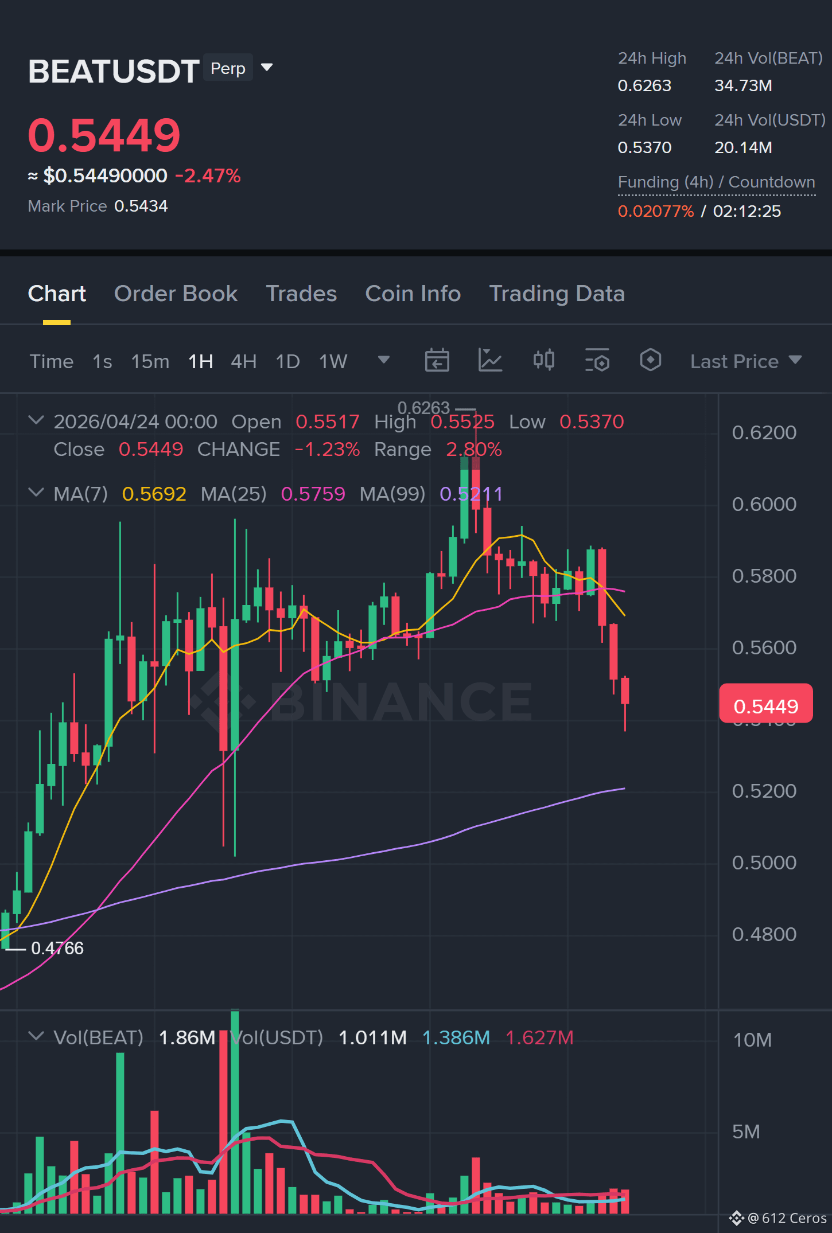Expand the more timeframes dropdown arrow
Image resolution: width=832 pixels, height=1233 pixels.
tap(384, 360)
